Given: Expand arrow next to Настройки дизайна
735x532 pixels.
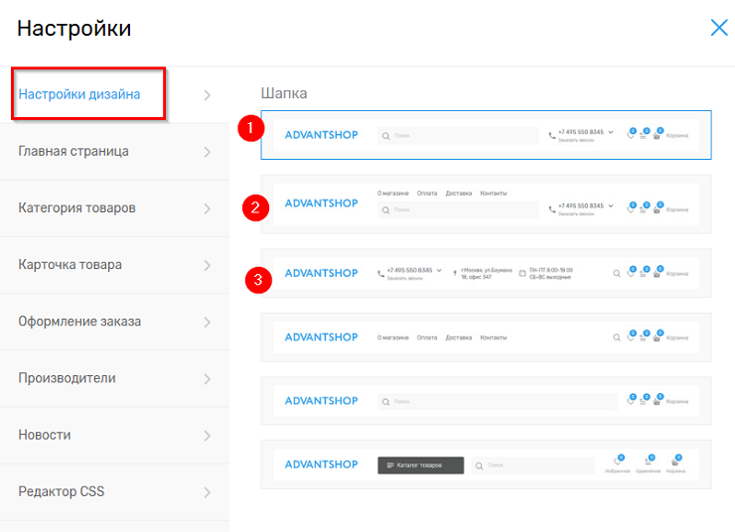Looking at the screenshot, I should pos(207,95).
